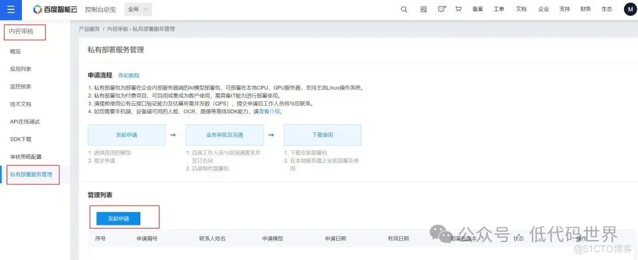Open 生态 in the top menu

click(x=607, y=9)
